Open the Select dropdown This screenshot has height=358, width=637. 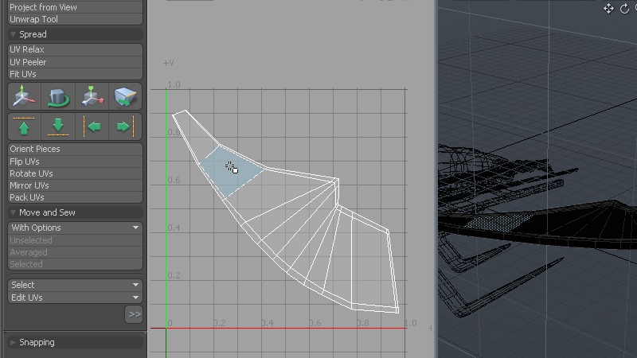[x=75, y=285]
